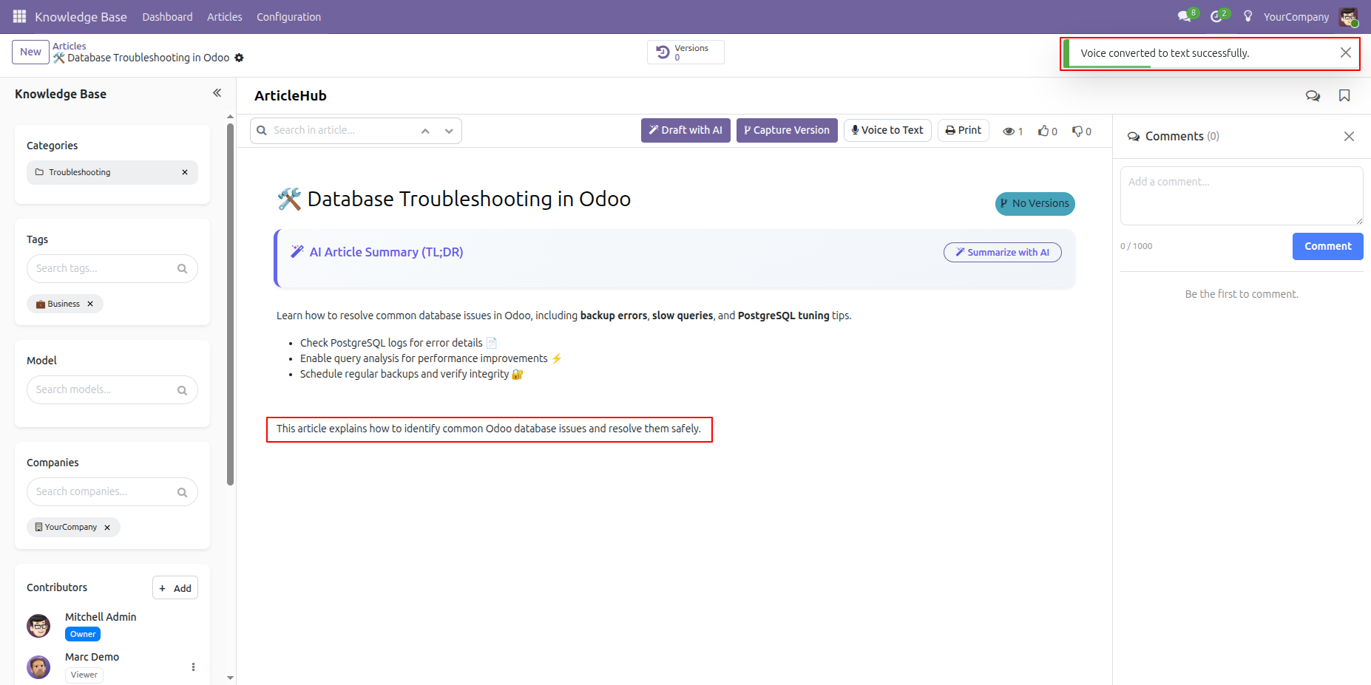This screenshot has height=685, width=1371.
Task: Click the Marc Demo contributor name
Action: point(92,657)
